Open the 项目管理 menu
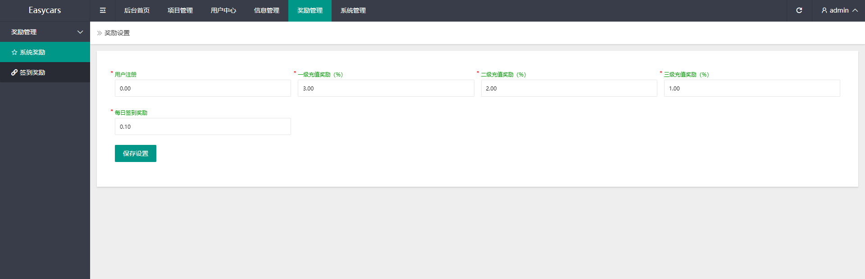865x279 pixels. (x=180, y=10)
